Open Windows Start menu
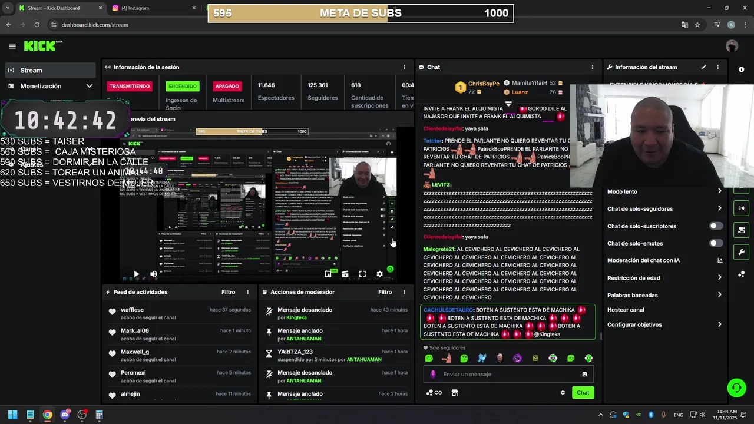 point(12,415)
